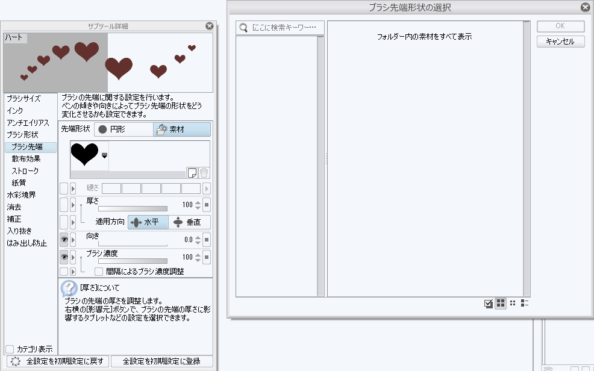Select 散布効果 in the category list

pyautogui.click(x=27, y=159)
